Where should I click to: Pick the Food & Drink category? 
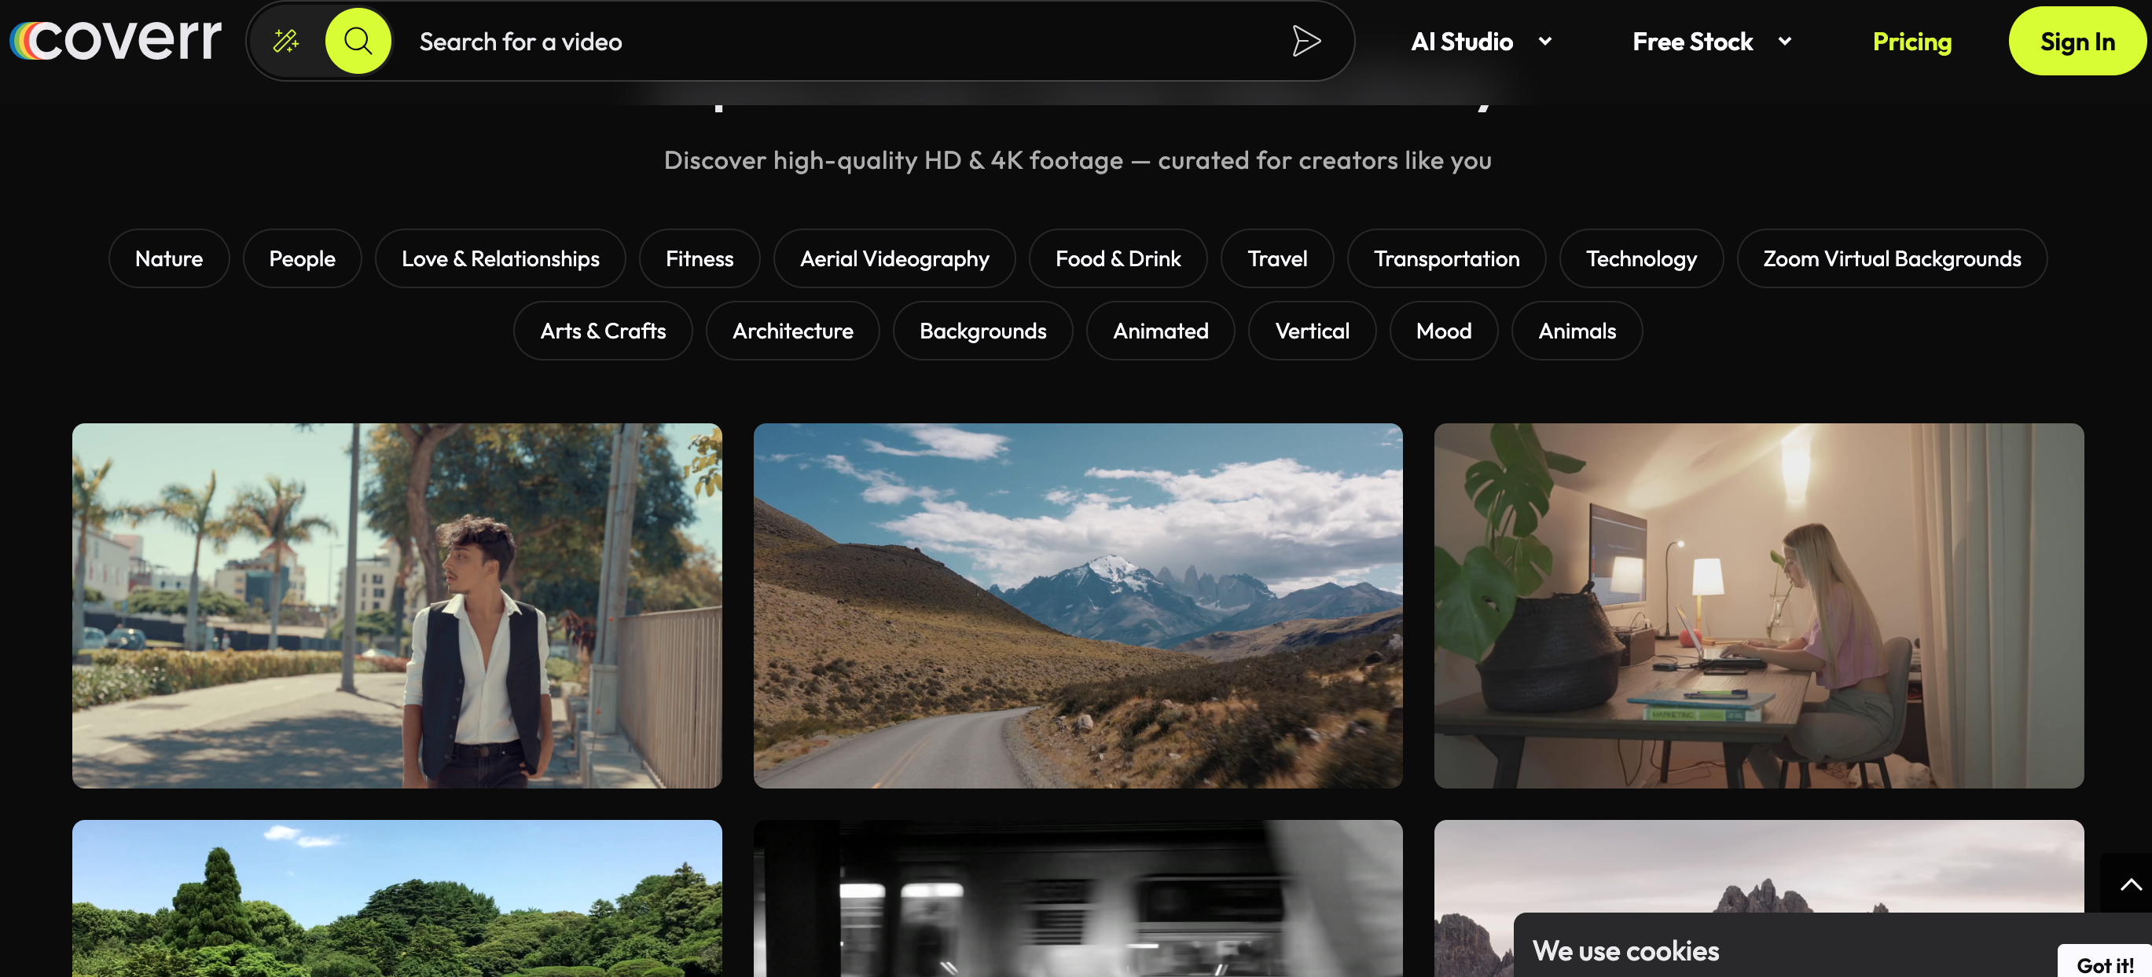pos(1117,259)
